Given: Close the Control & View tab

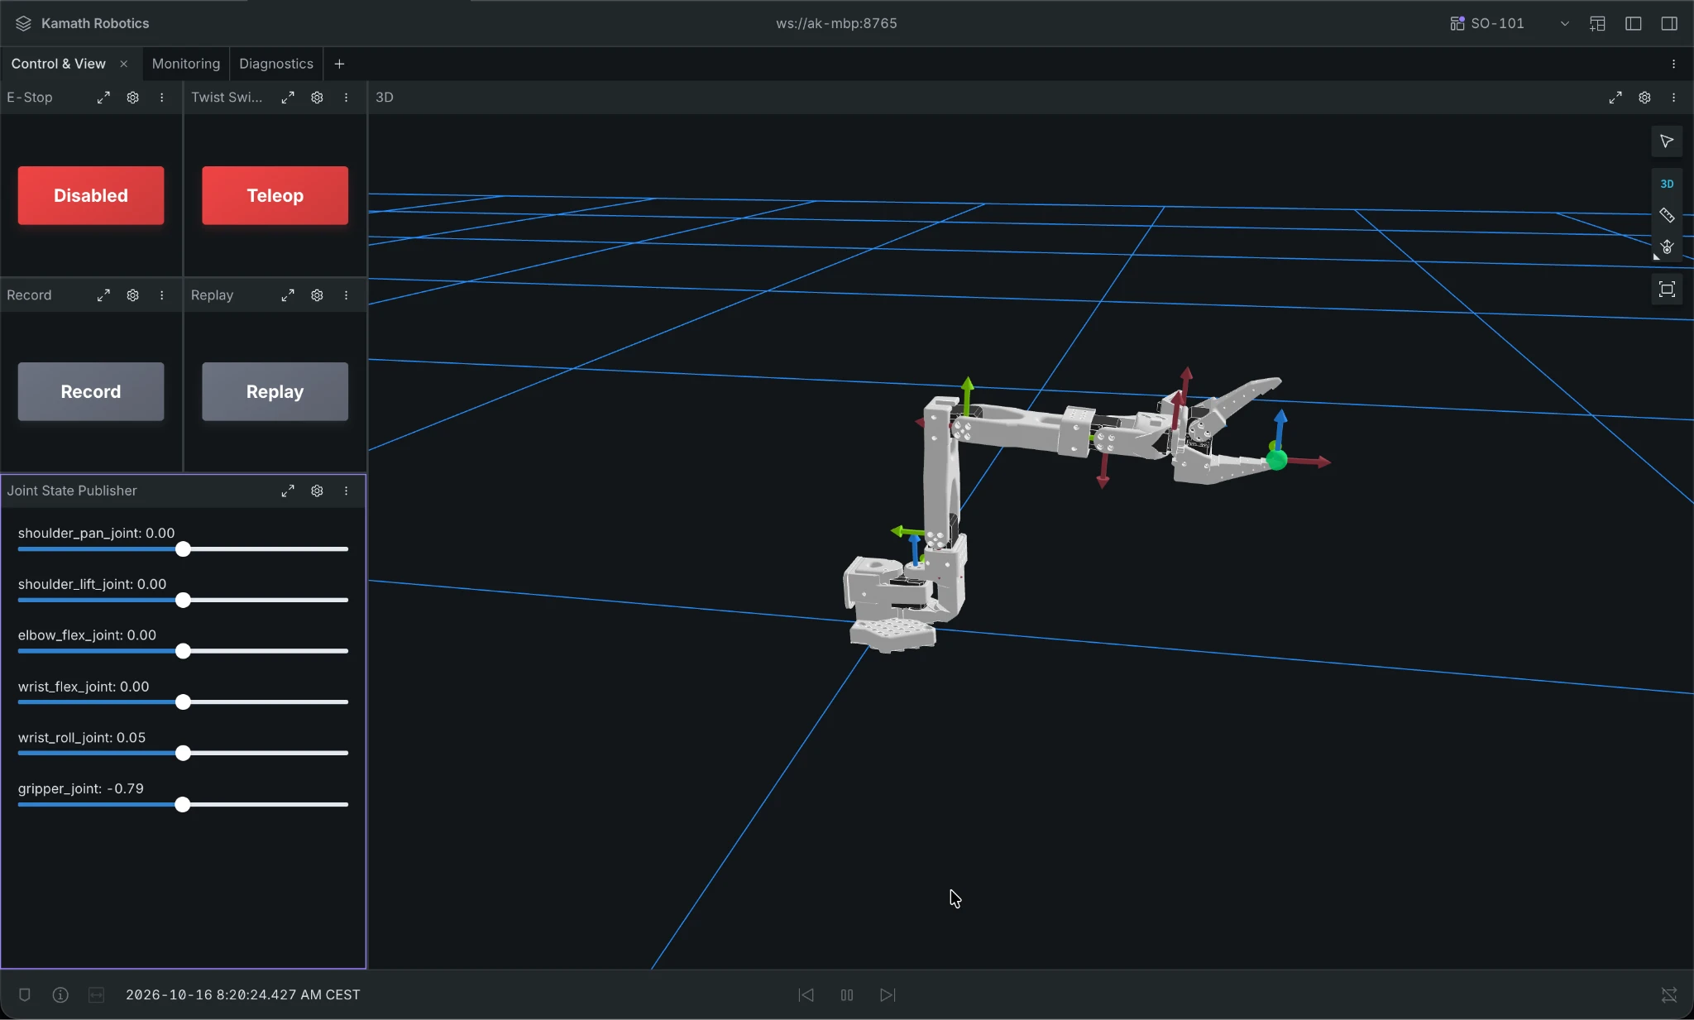Looking at the screenshot, I should point(124,64).
